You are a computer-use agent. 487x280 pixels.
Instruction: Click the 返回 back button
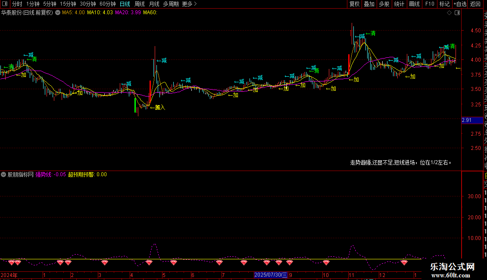(x=475, y=4)
